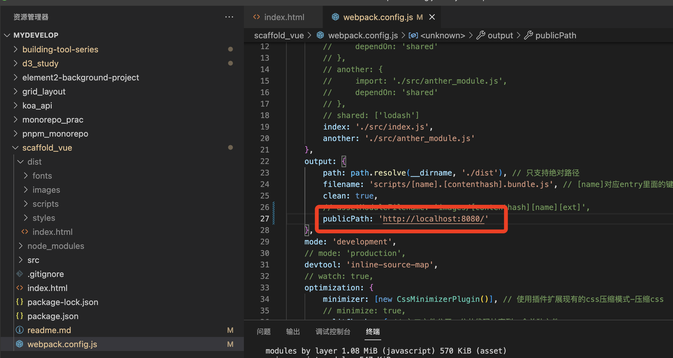Screen dimensions: 673x358
Task: Click the wrench icon beside output breadcrumb
Action: (x=480, y=35)
